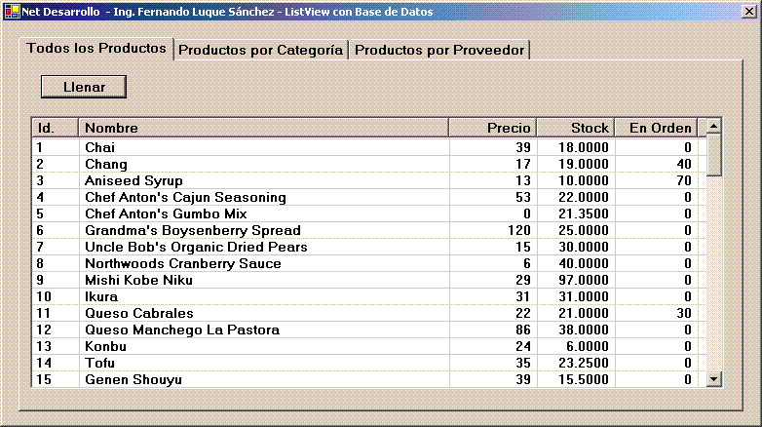This screenshot has height=427, width=762.
Task: Select the Aniseed Syrup row
Action: tap(368, 180)
